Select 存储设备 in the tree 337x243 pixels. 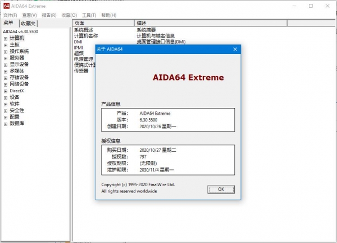[19, 78]
